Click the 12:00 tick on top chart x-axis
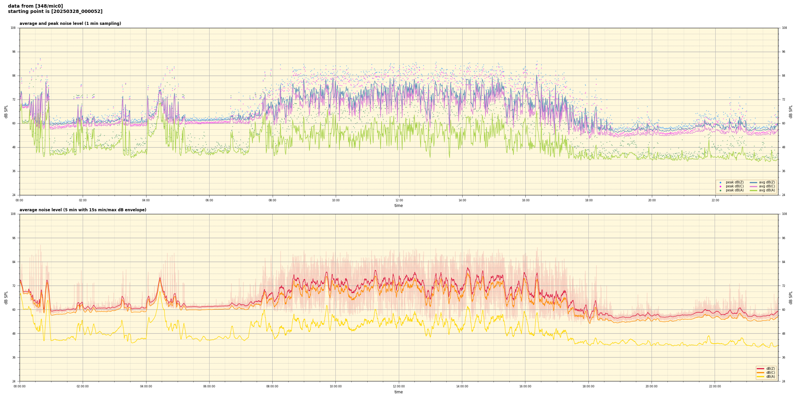 [x=399, y=200]
